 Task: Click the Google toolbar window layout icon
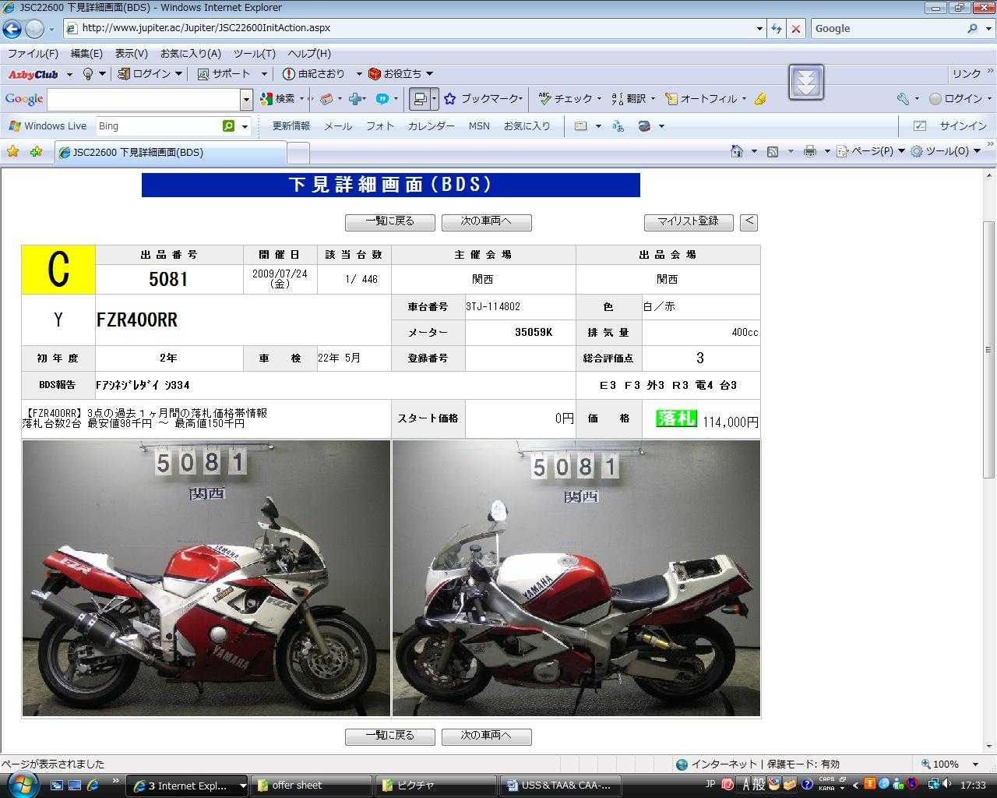pos(420,99)
